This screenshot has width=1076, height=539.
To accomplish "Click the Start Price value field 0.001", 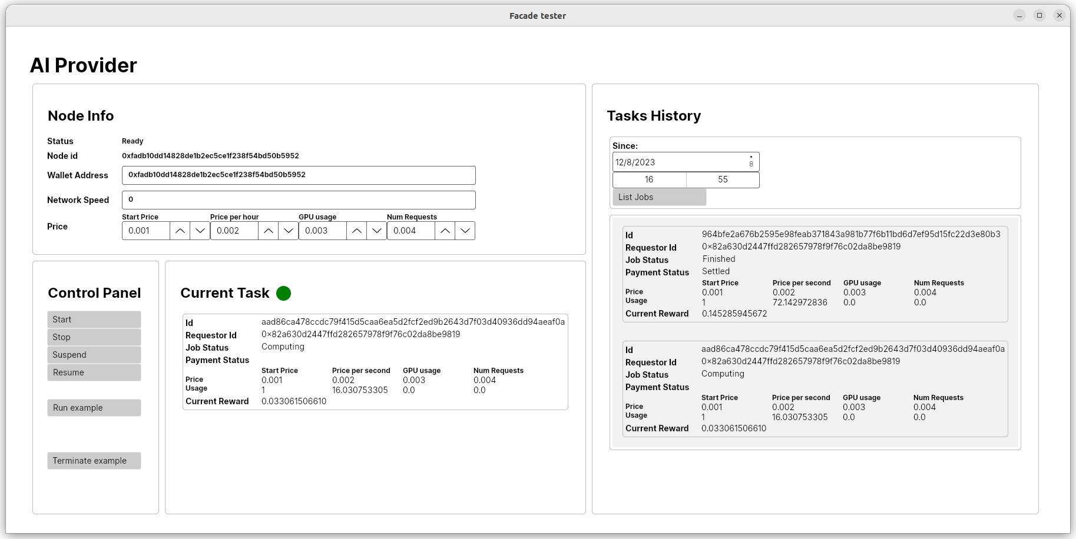I will tap(146, 231).
